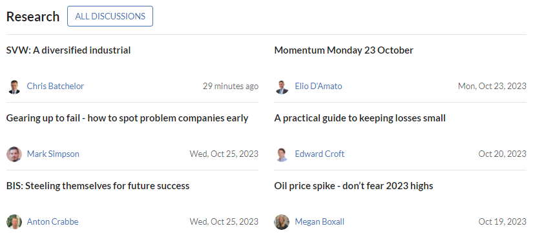Screen dimensions: 533x246
Task: Visit Megan Boxall author name link
Action: 320,222
